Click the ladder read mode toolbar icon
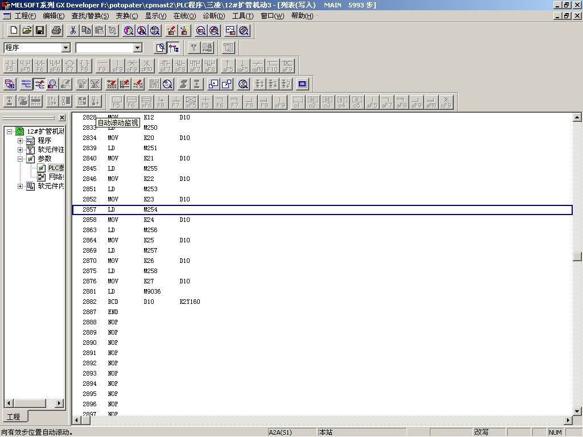The image size is (583, 437). (x=26, y=84)
